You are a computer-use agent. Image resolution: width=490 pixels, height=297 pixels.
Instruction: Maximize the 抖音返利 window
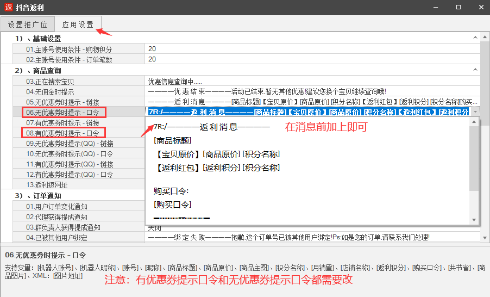click(458, 7)
